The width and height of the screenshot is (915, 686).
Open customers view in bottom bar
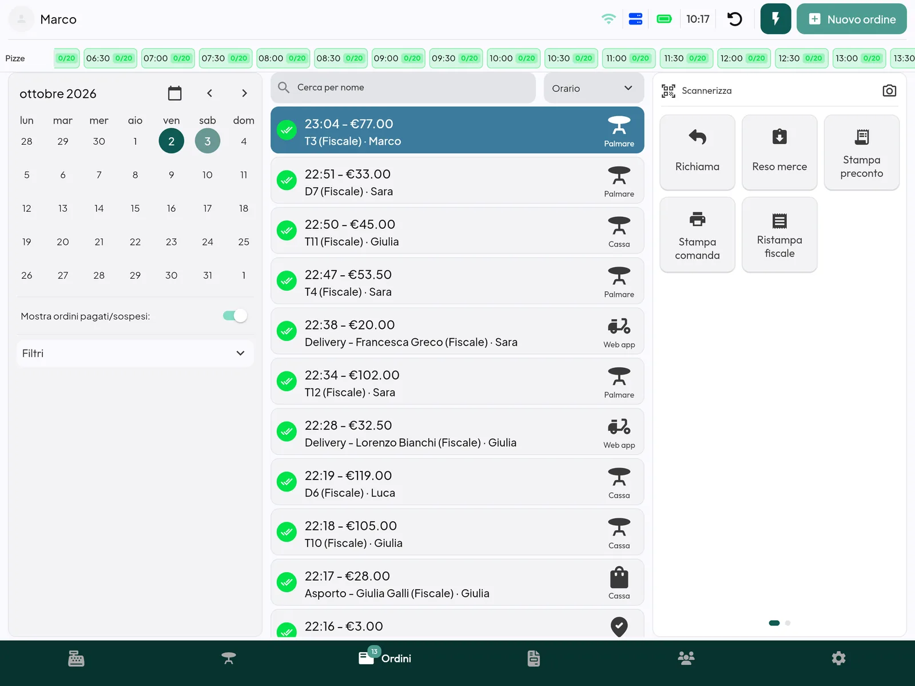click(x=686, y=659)
